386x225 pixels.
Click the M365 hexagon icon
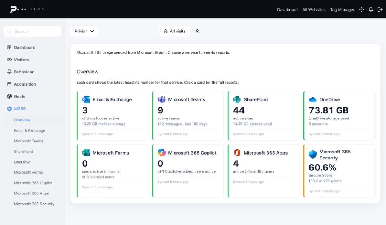tap(9, 109)
